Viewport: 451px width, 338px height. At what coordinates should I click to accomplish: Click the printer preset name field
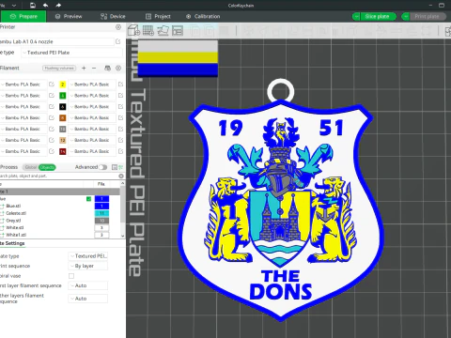56,41
